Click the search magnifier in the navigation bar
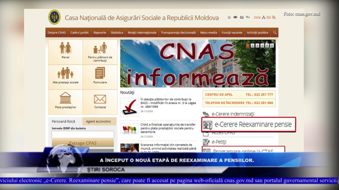The width and height of the screenshot is (339, 190). (275, 32)
